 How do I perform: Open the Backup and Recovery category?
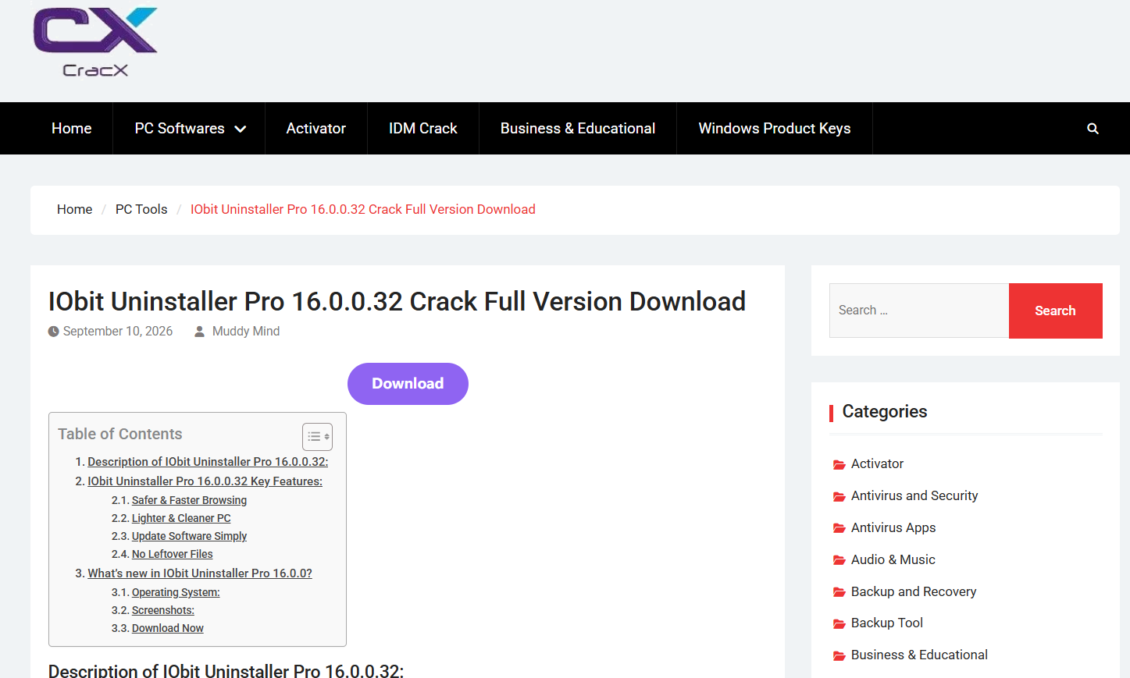coord(914,591)
